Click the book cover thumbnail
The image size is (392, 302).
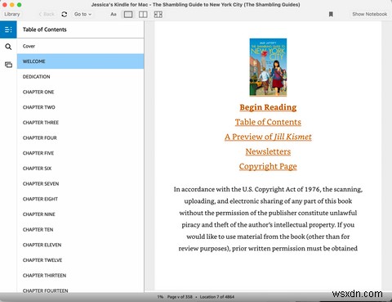pos(268,67)
